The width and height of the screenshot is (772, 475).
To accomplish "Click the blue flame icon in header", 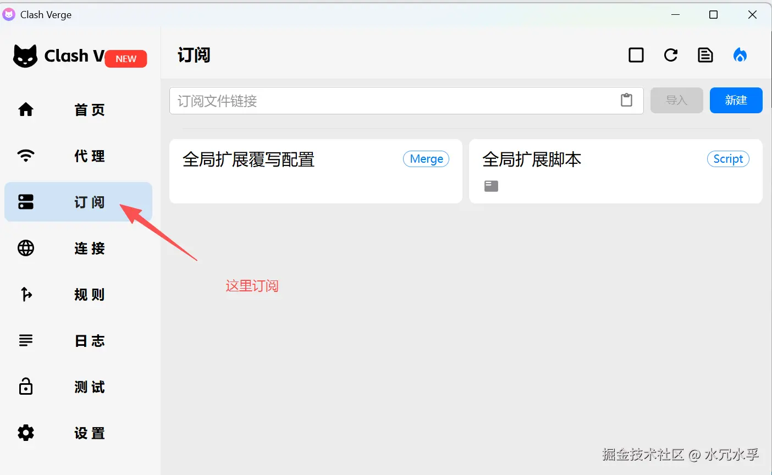I will click(740, 55).
